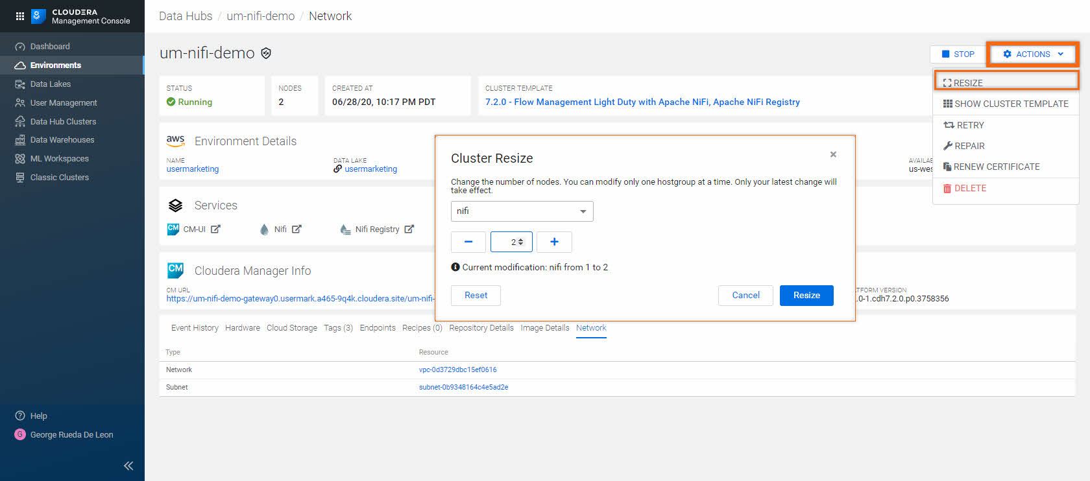The image size is (1090, 481).
Task: Open the ACTIONS dropdown menu
Action: tap(1033, 54)
